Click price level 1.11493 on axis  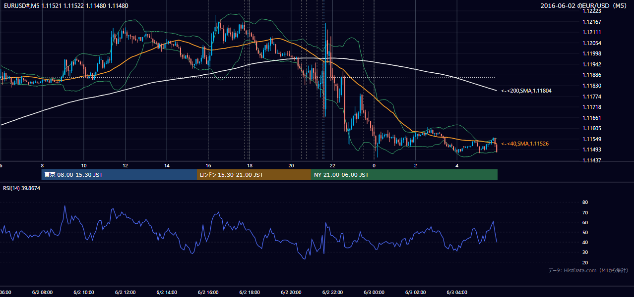coord(592,149)
